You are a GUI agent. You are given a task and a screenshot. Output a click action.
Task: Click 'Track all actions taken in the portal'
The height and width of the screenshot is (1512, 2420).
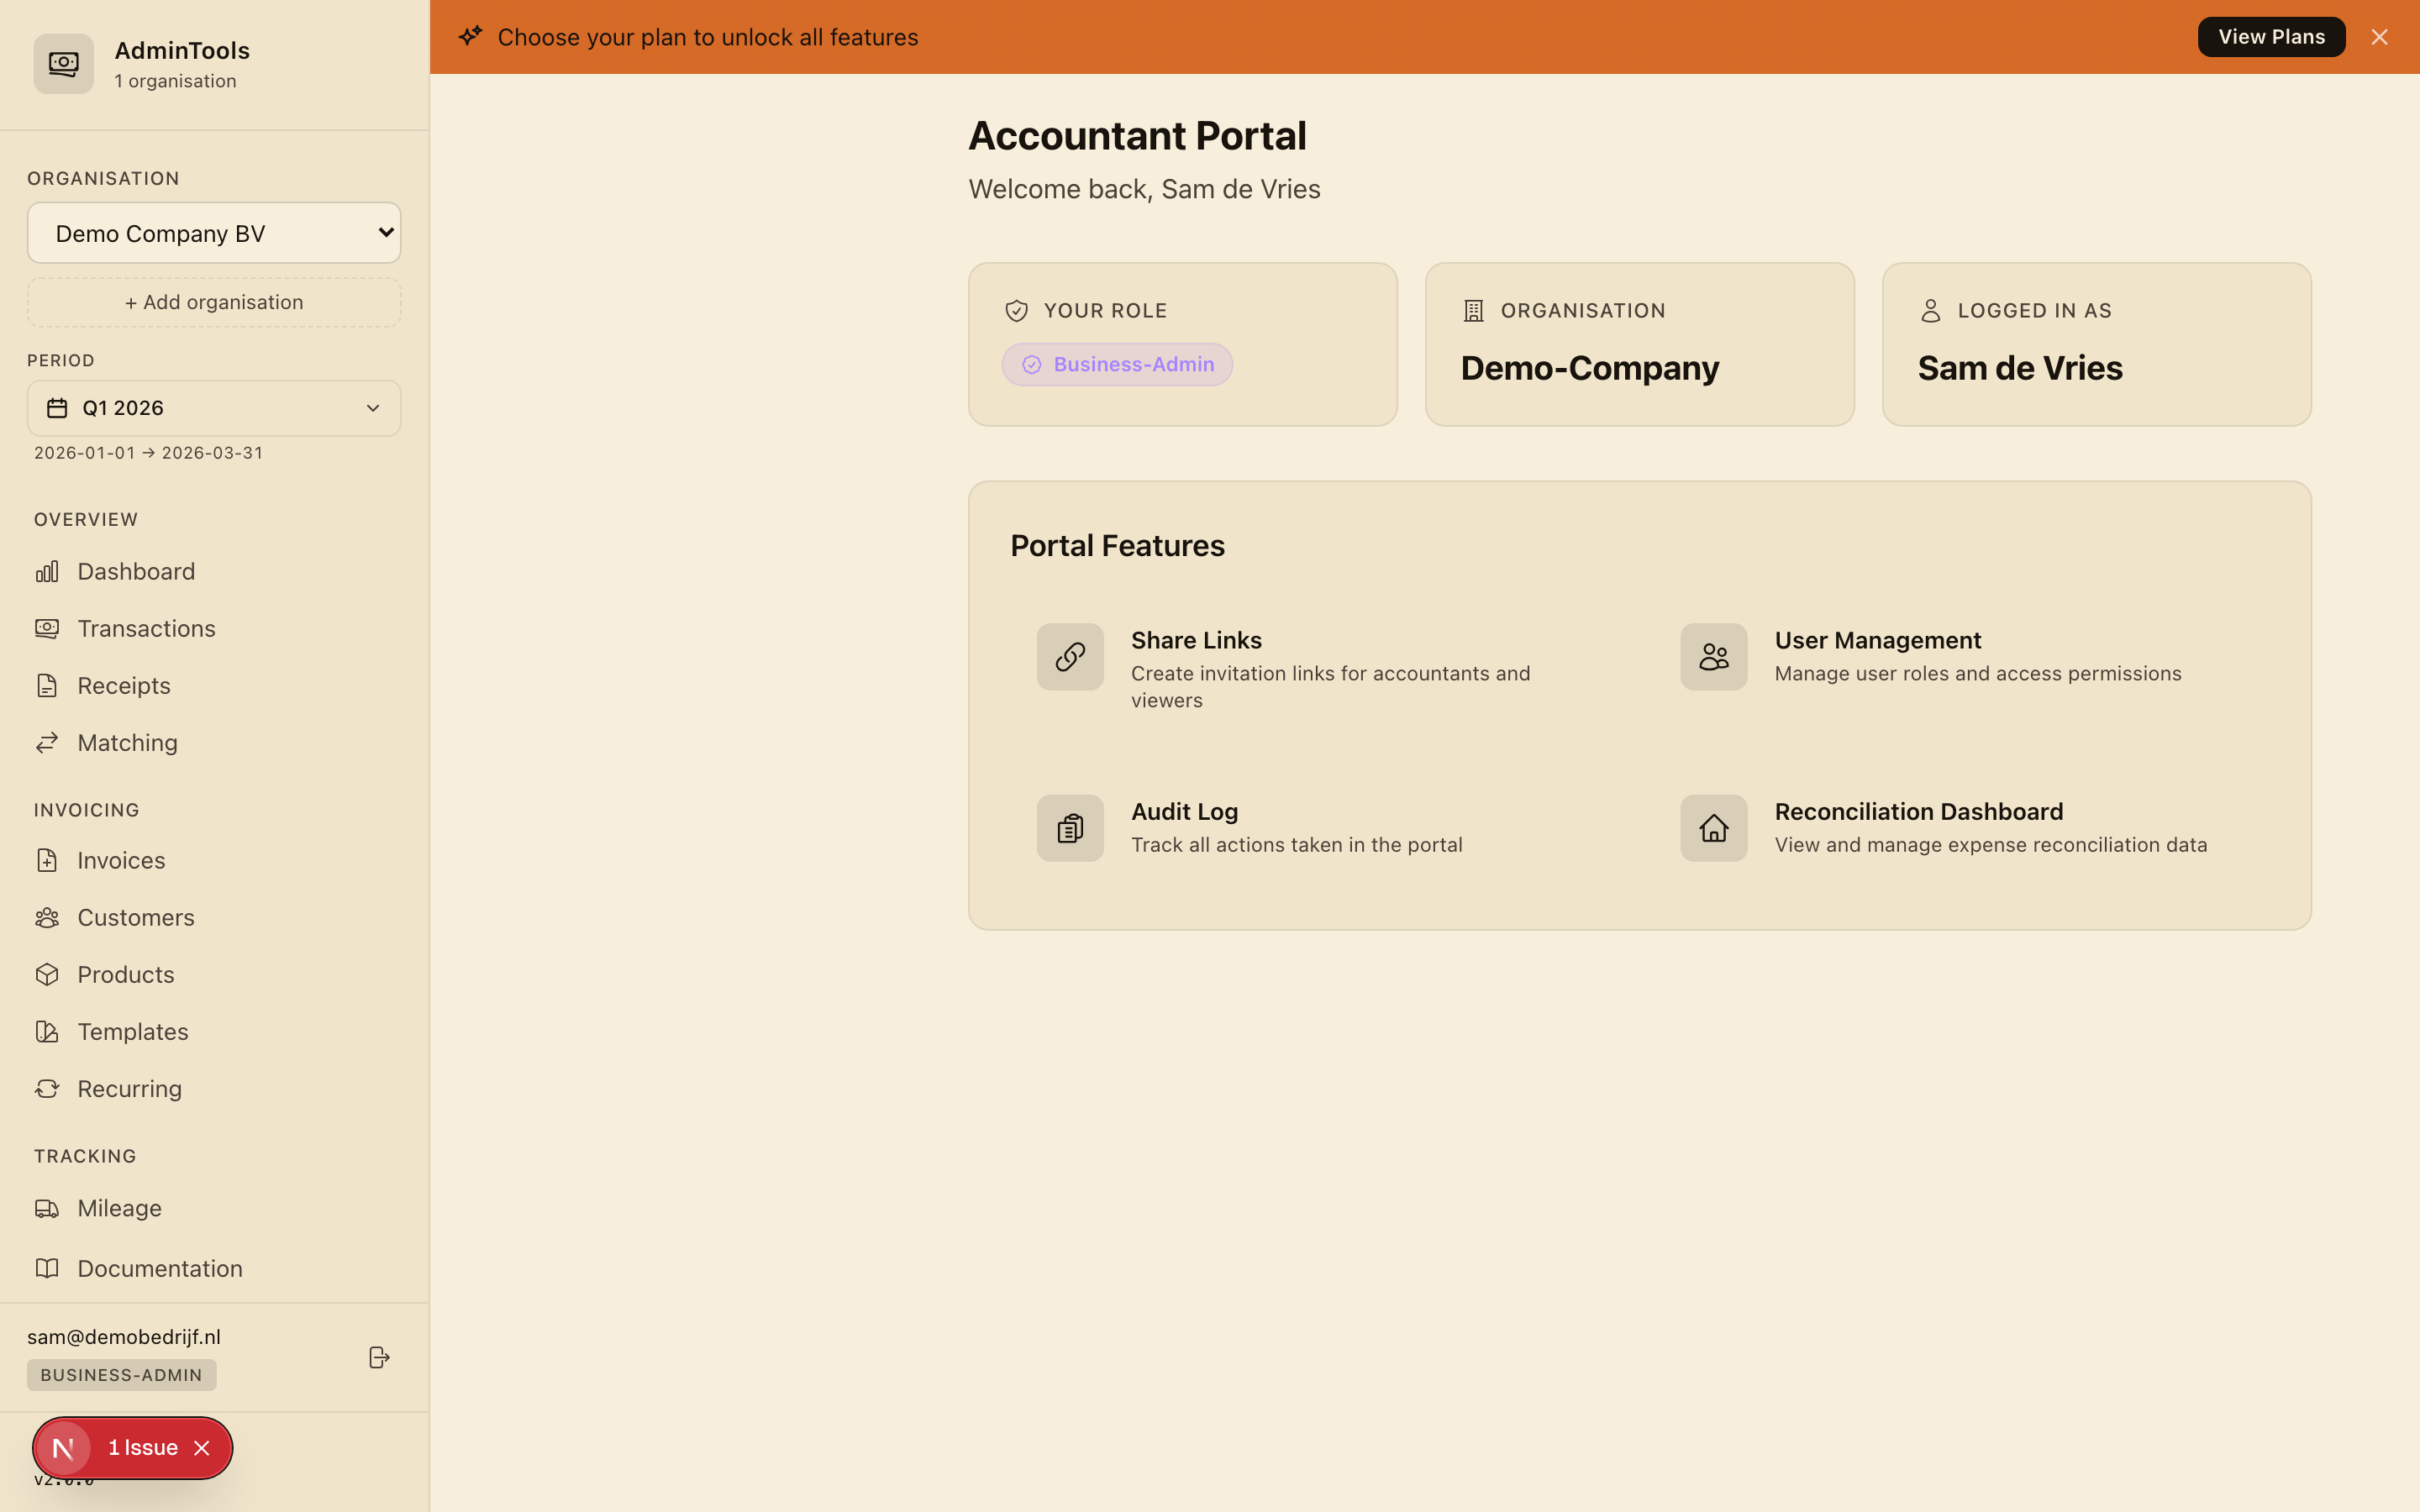pyautogui.click(x=1296, y=845)
